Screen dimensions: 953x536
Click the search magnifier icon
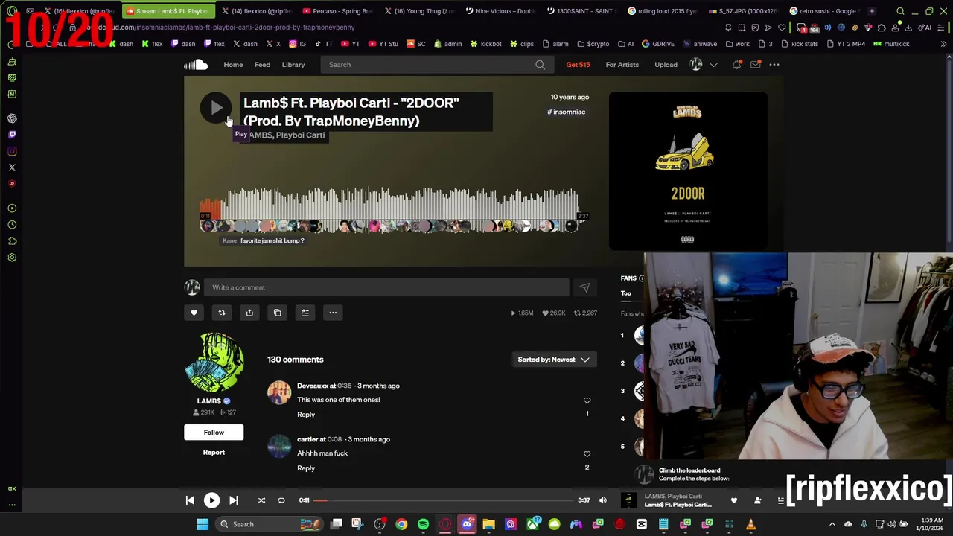click(x=540, y=65)
